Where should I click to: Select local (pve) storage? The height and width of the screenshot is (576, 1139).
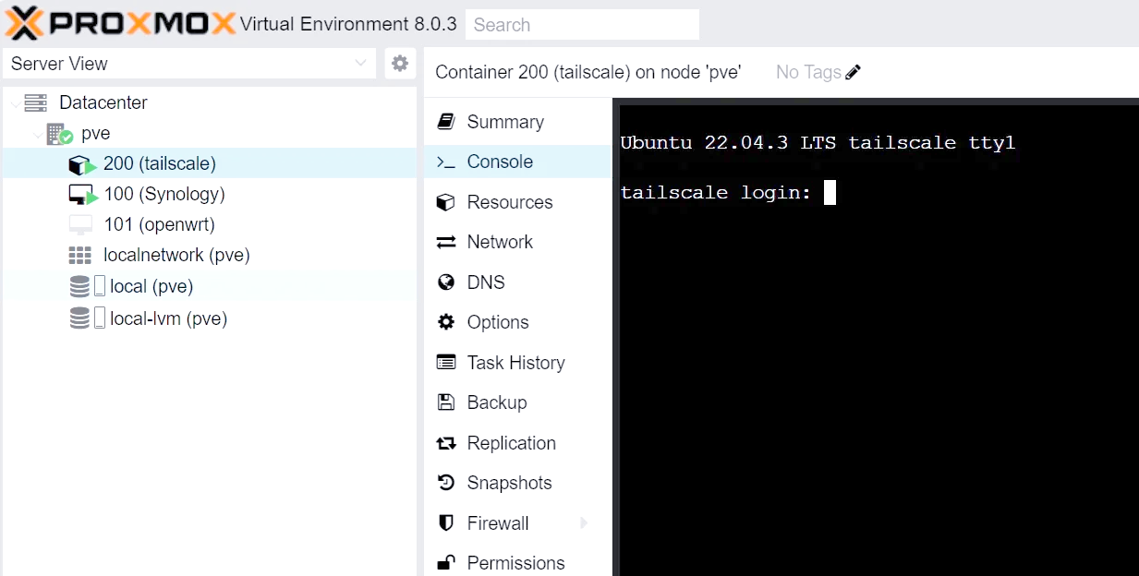click(210, 286)
